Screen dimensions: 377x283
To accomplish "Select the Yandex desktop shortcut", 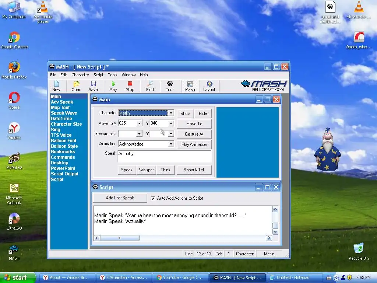I will tap(14, 131).
